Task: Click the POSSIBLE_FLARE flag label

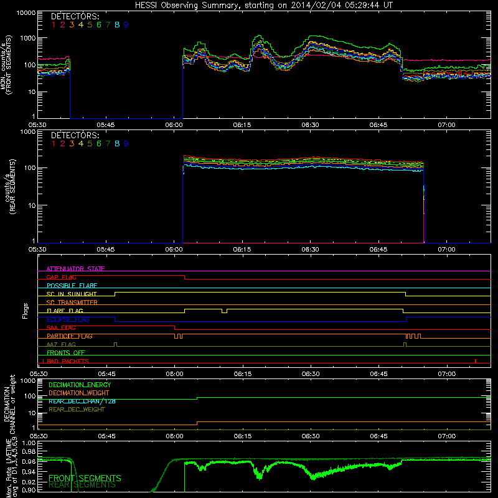Action: point(72,286)
